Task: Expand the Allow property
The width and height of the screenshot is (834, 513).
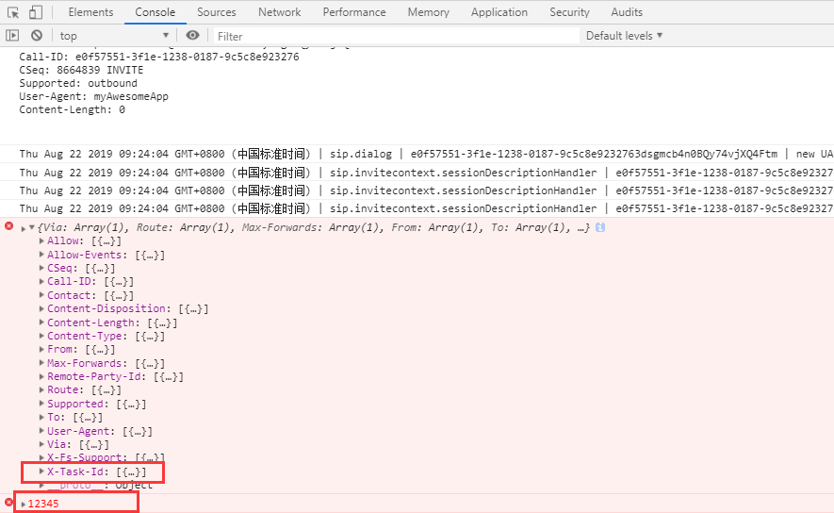Action: click(x=41, y=241)
